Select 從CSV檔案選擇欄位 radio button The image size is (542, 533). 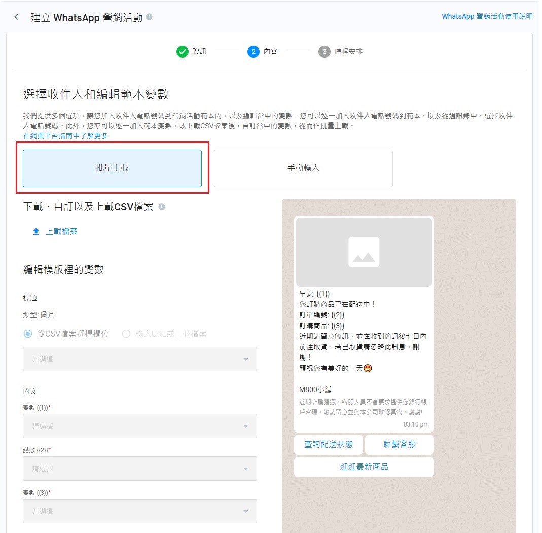(28, 334)
